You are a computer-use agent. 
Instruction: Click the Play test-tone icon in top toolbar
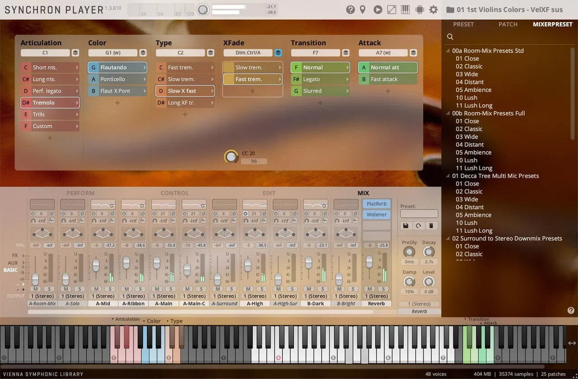[x=378, y=9]
